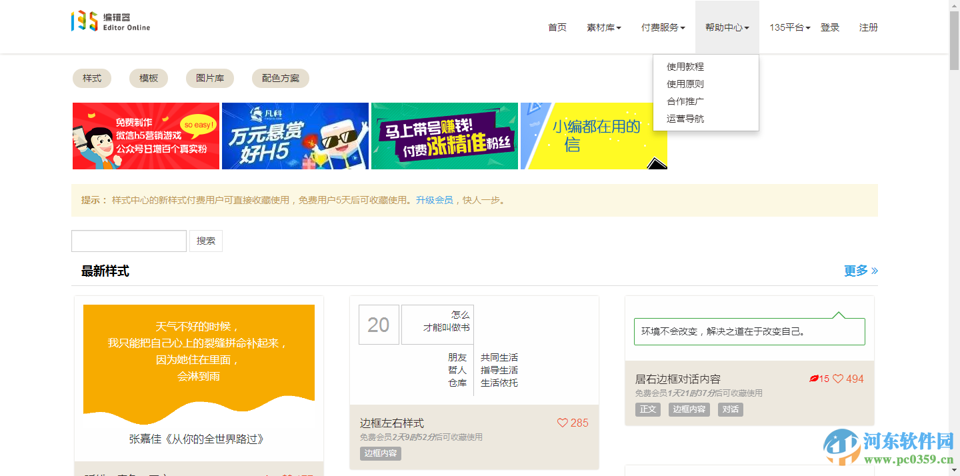Click the 居右边框对话内容 title
This screenshot has width=960, height=476.
pyautogui.click(x=678, y=379)
